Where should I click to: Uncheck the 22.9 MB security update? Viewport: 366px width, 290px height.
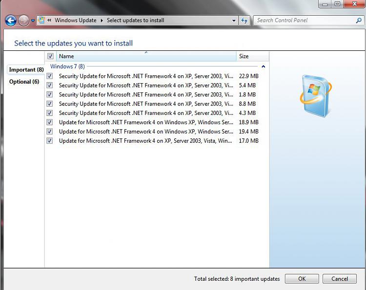(49, 76)
